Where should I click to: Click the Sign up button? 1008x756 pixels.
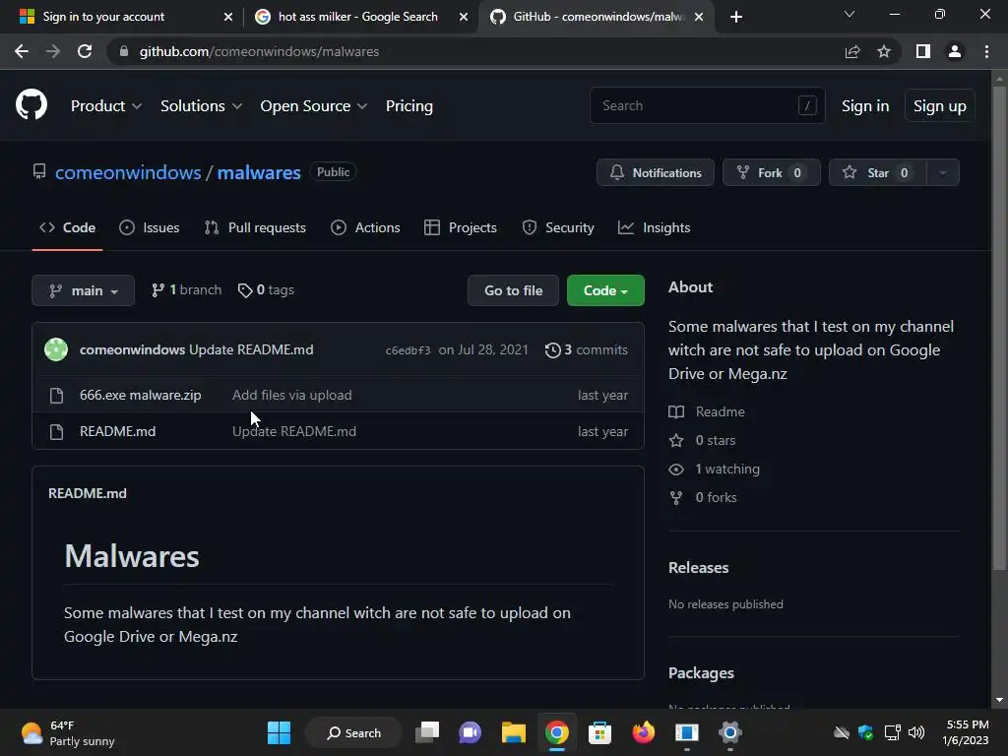[940, 106]
